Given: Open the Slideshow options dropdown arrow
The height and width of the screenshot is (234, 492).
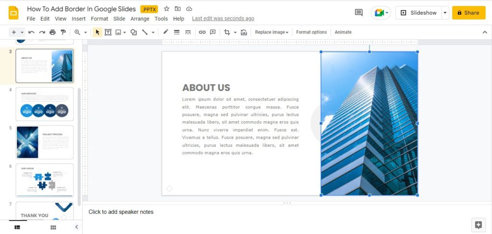Looking at the screenshot, I should tap(445, 13).
